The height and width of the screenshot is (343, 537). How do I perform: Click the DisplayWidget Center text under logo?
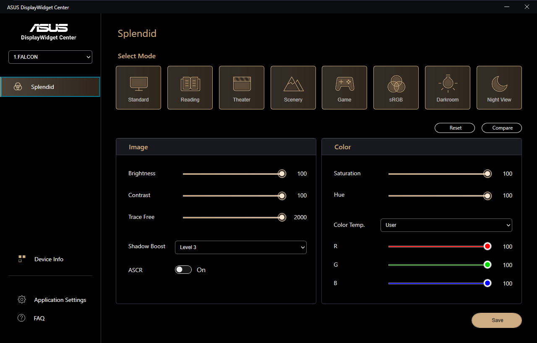49,37
